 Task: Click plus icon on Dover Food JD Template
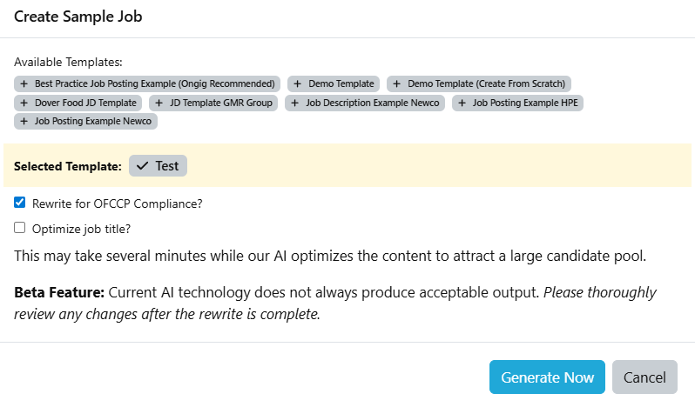[x=24, y=103]
